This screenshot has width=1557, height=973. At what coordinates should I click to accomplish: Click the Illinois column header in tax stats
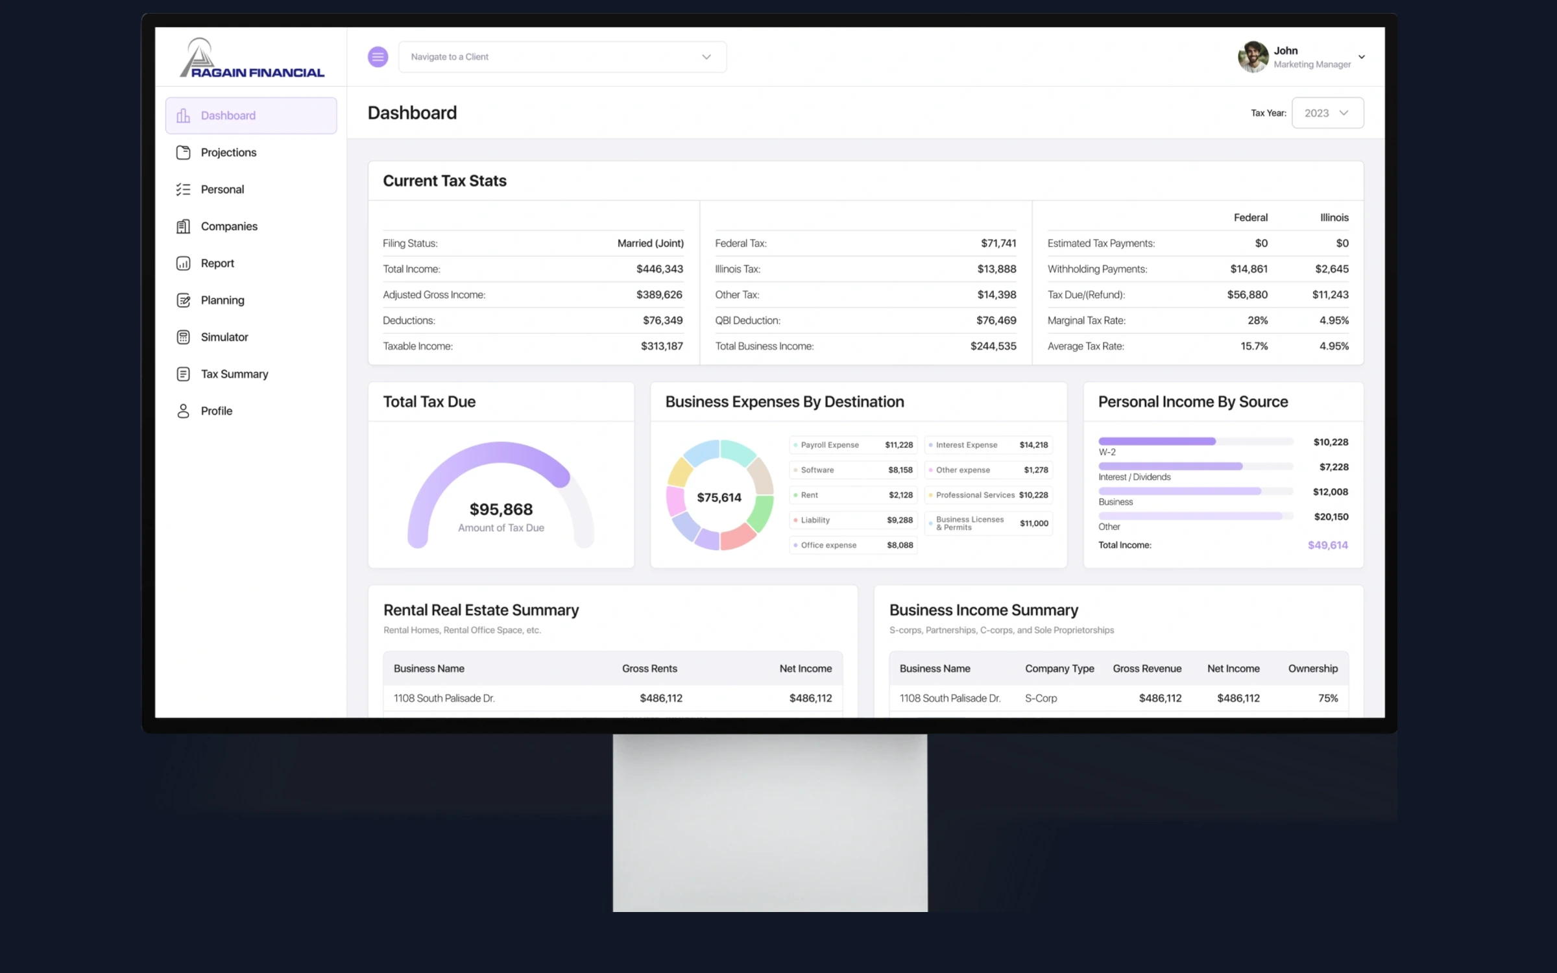coord(1334,218)
